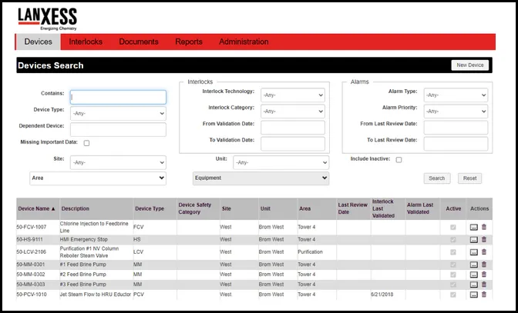518x313 pixels.
Task: Sort by Last Review Date header
Action: [353, 209]
